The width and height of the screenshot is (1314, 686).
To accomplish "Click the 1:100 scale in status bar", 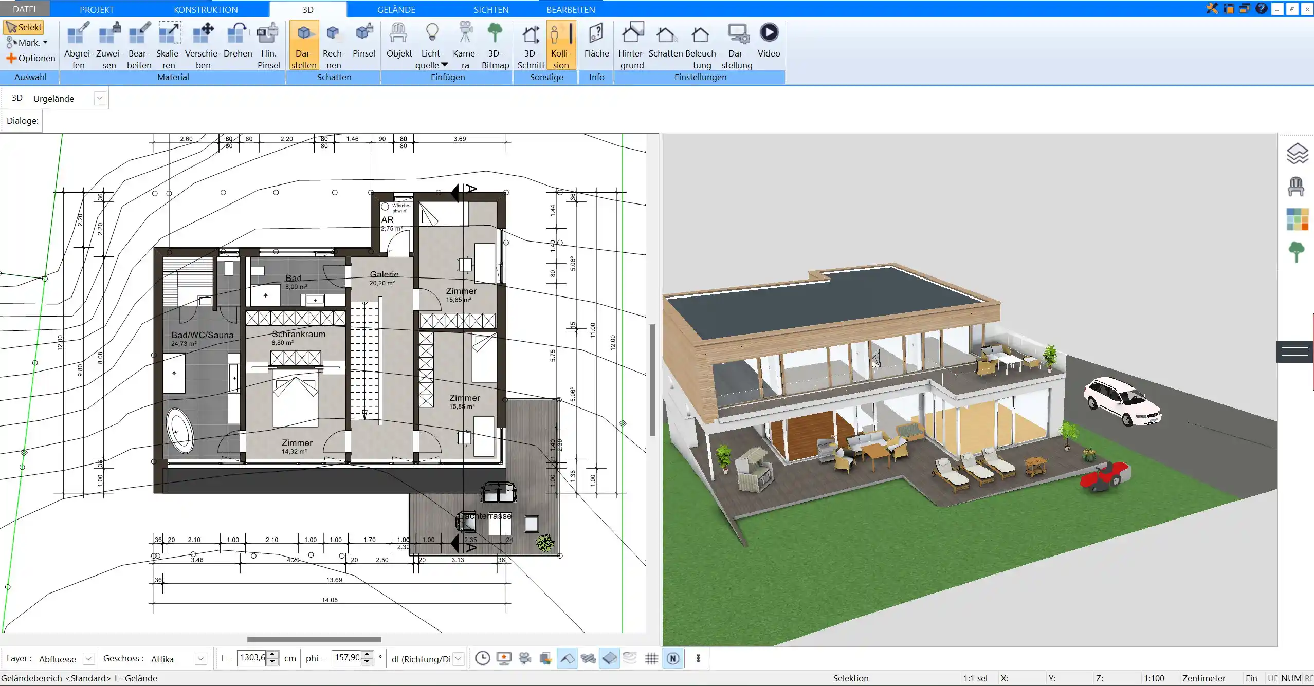I will (x=1154, y=678).
